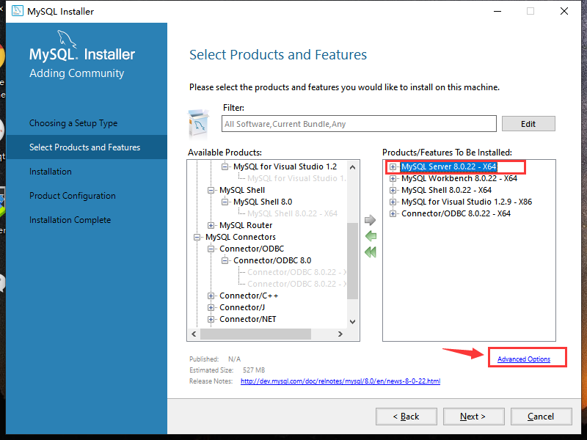Expand the MySQL Workbench 8.0.22 entry
Screen dimensions: 587x440
pyautogui.click(x=391, y=178)
